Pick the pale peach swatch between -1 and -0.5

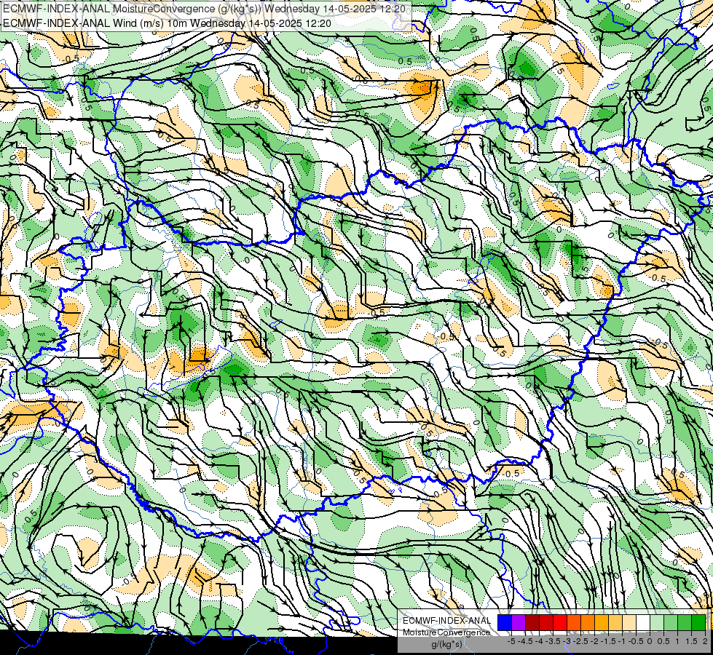tap(629, 623)
